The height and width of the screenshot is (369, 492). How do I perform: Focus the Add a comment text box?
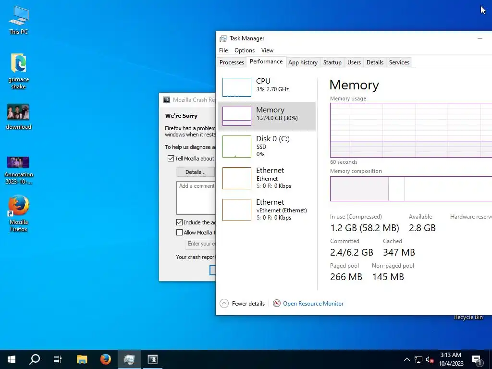coord(196,197)
